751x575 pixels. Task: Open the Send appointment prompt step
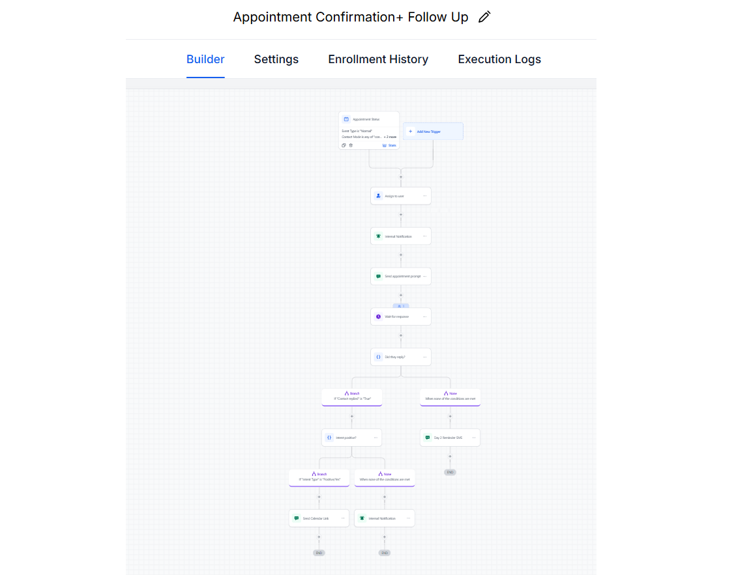point(401,277)
